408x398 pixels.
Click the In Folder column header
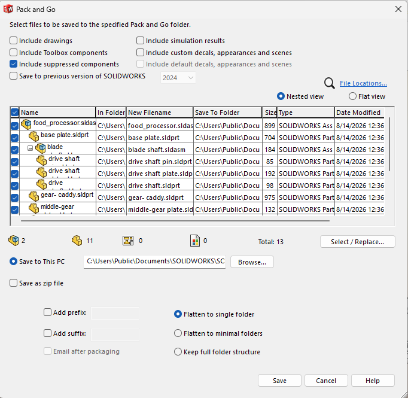(x=111, y=113)
